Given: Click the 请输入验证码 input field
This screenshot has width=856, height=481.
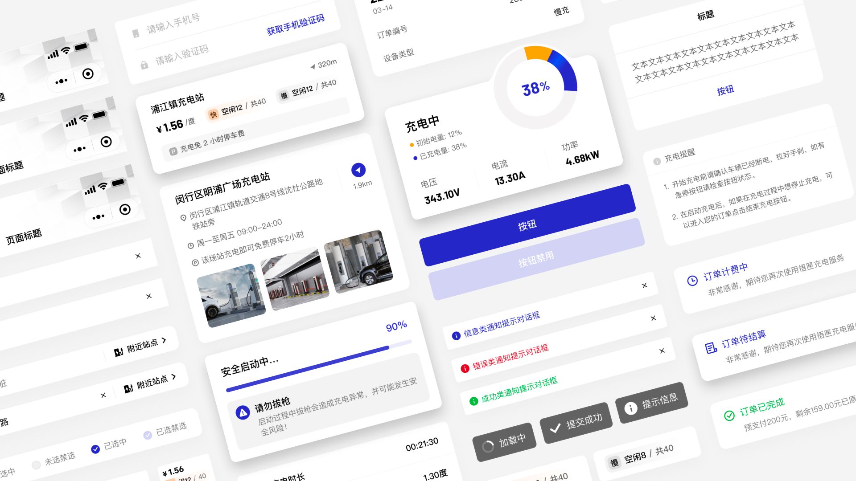Looking at the screenshot, I should [x=182, y=55].
